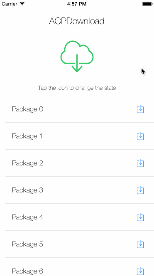This screenshot has height=276, width=154.
Task: Click the ACPDownload title text
Action: click(x=77, y=21)
